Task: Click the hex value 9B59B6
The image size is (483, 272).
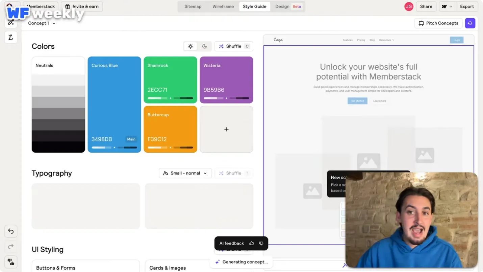Action: click(x=214, y=90)
